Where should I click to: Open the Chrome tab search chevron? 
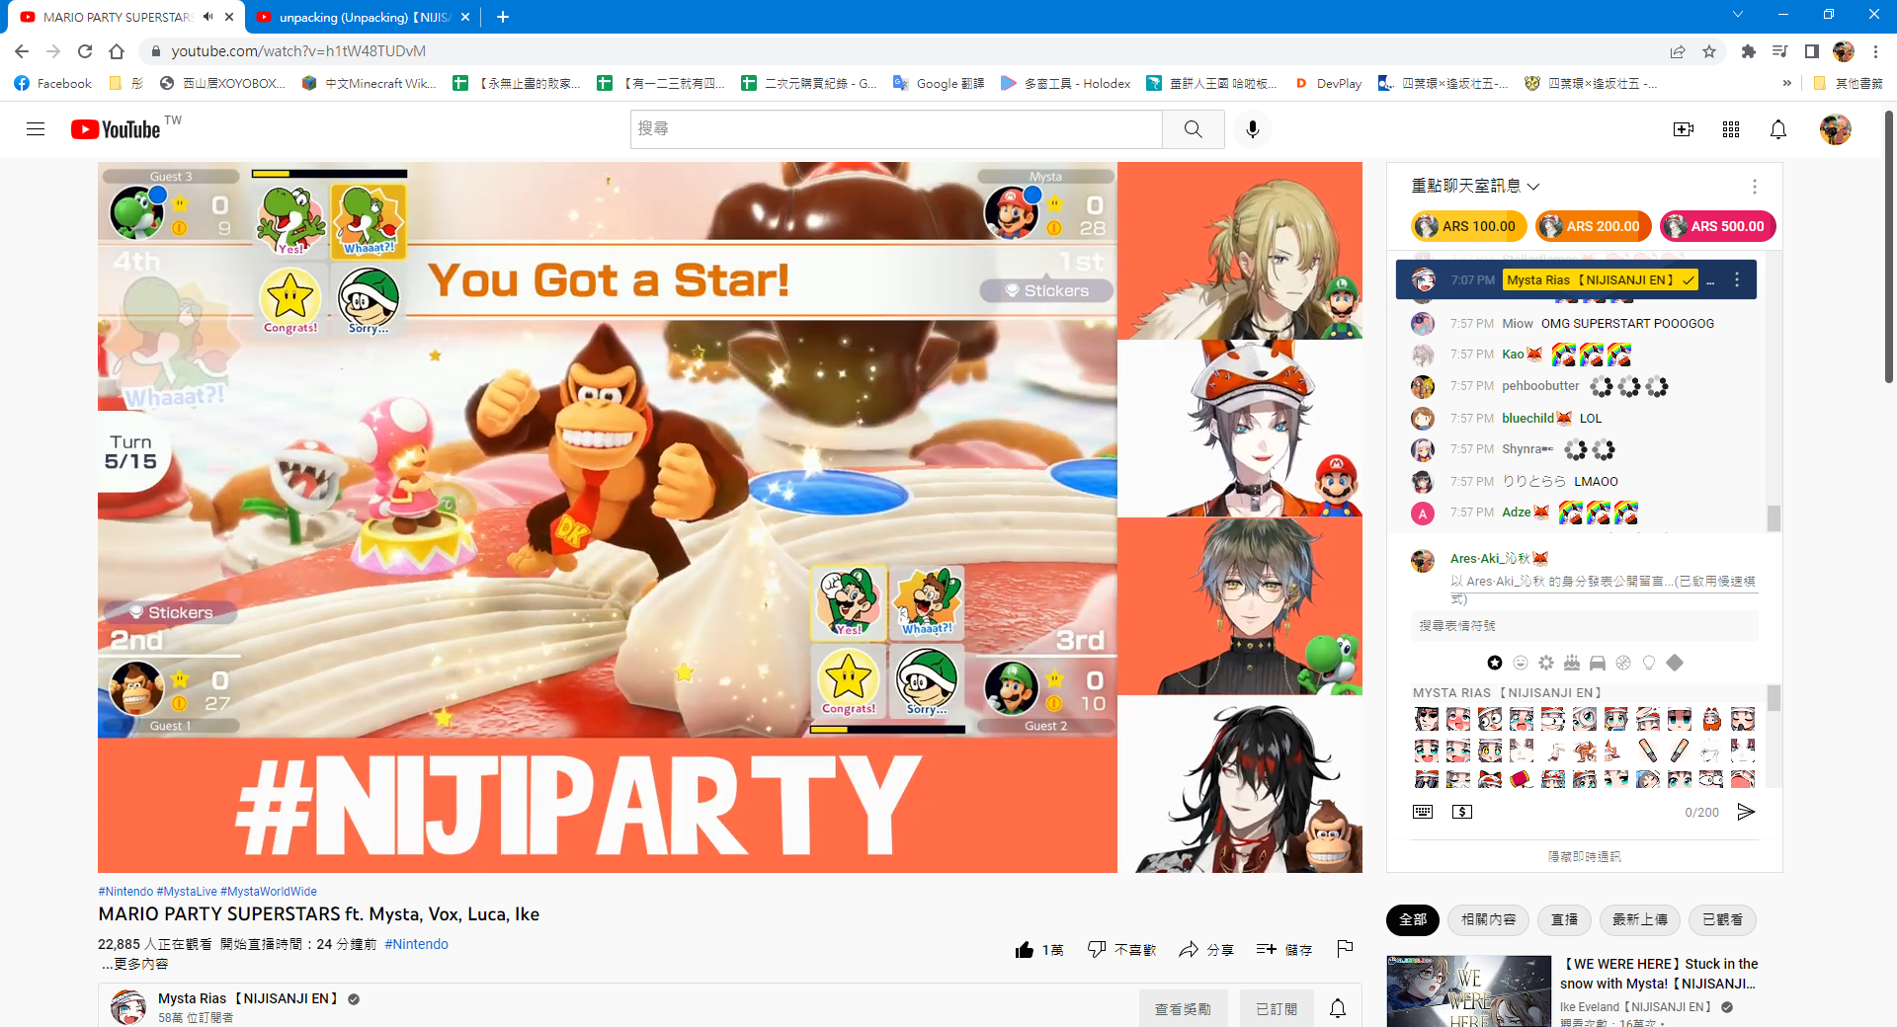point(1738,15)
